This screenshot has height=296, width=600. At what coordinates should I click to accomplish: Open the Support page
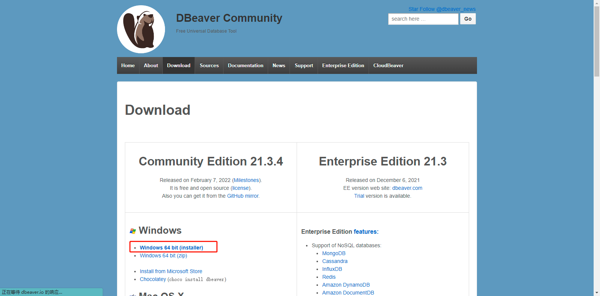coord(304,65)
